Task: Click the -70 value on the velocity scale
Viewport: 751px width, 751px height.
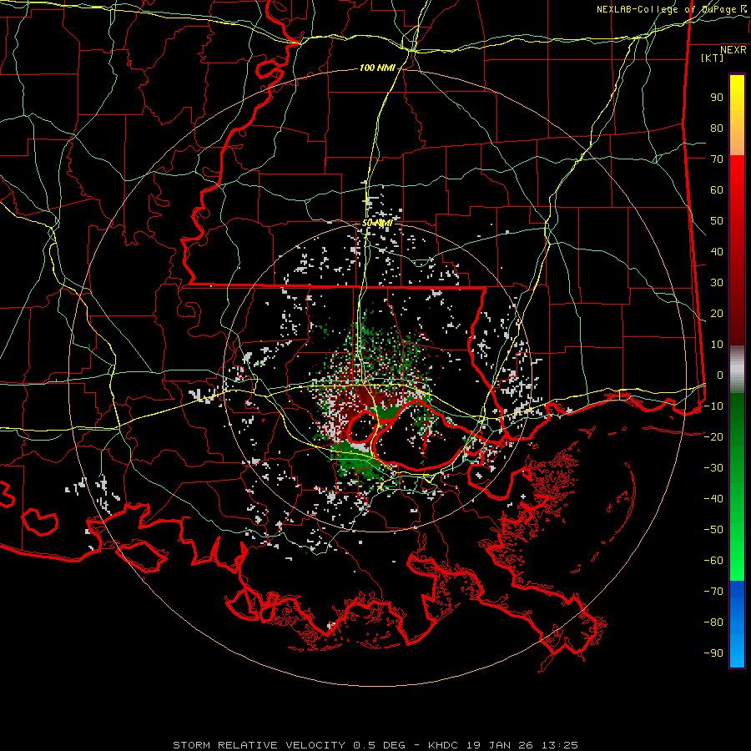Action: [713, 591]
